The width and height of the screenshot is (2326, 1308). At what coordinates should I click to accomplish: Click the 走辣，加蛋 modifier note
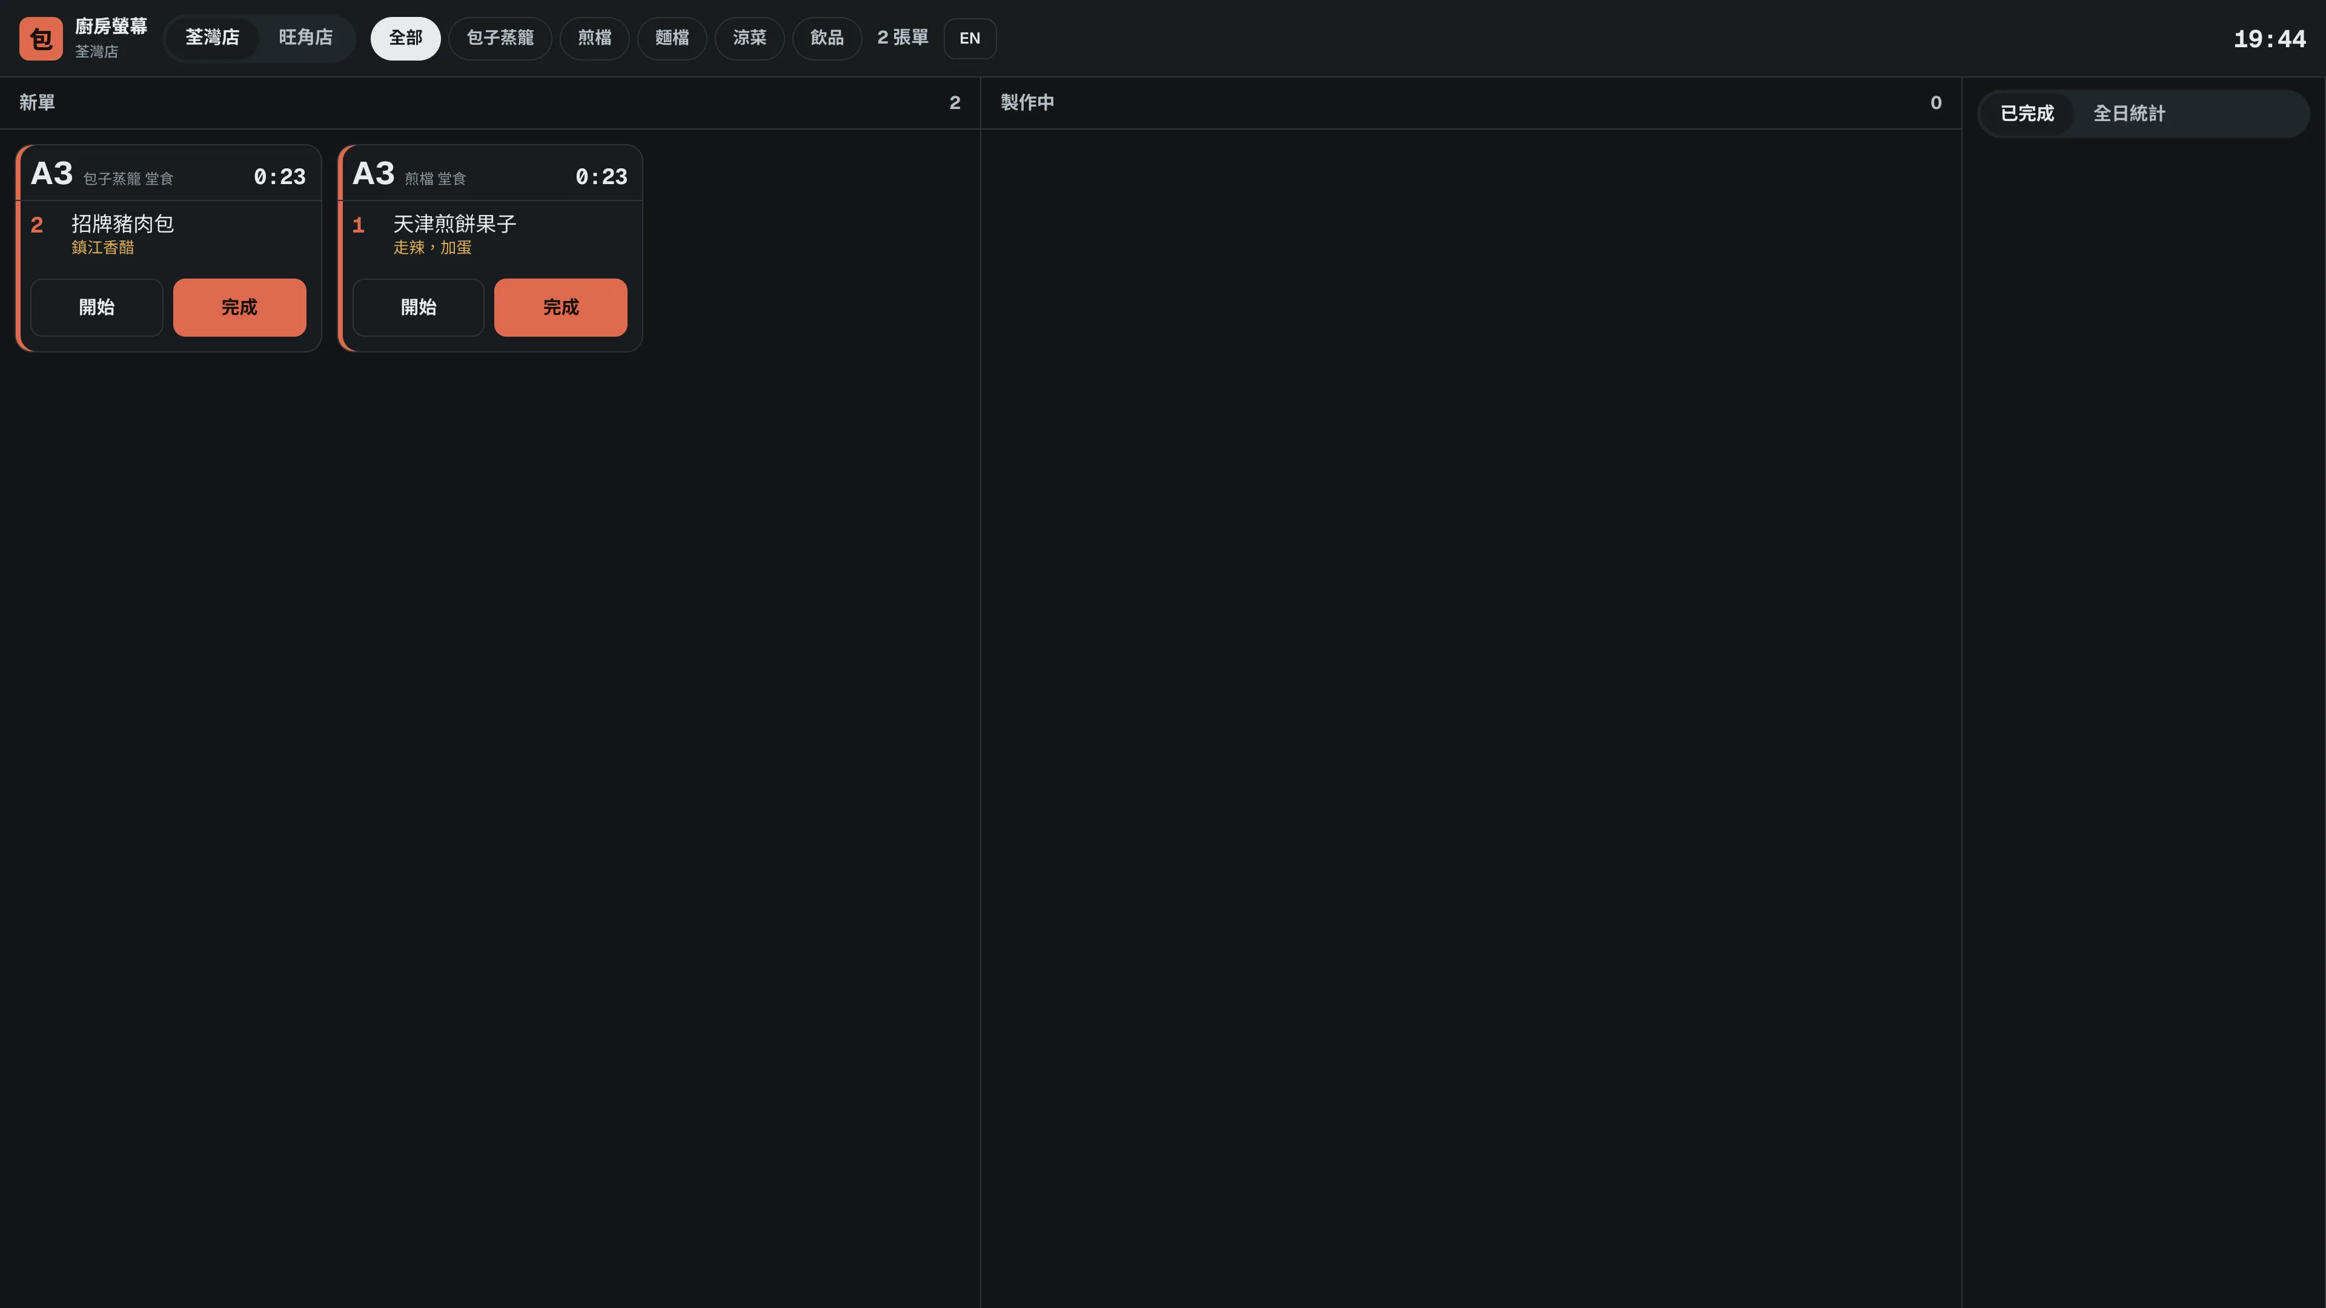click(x=432, y=247)
